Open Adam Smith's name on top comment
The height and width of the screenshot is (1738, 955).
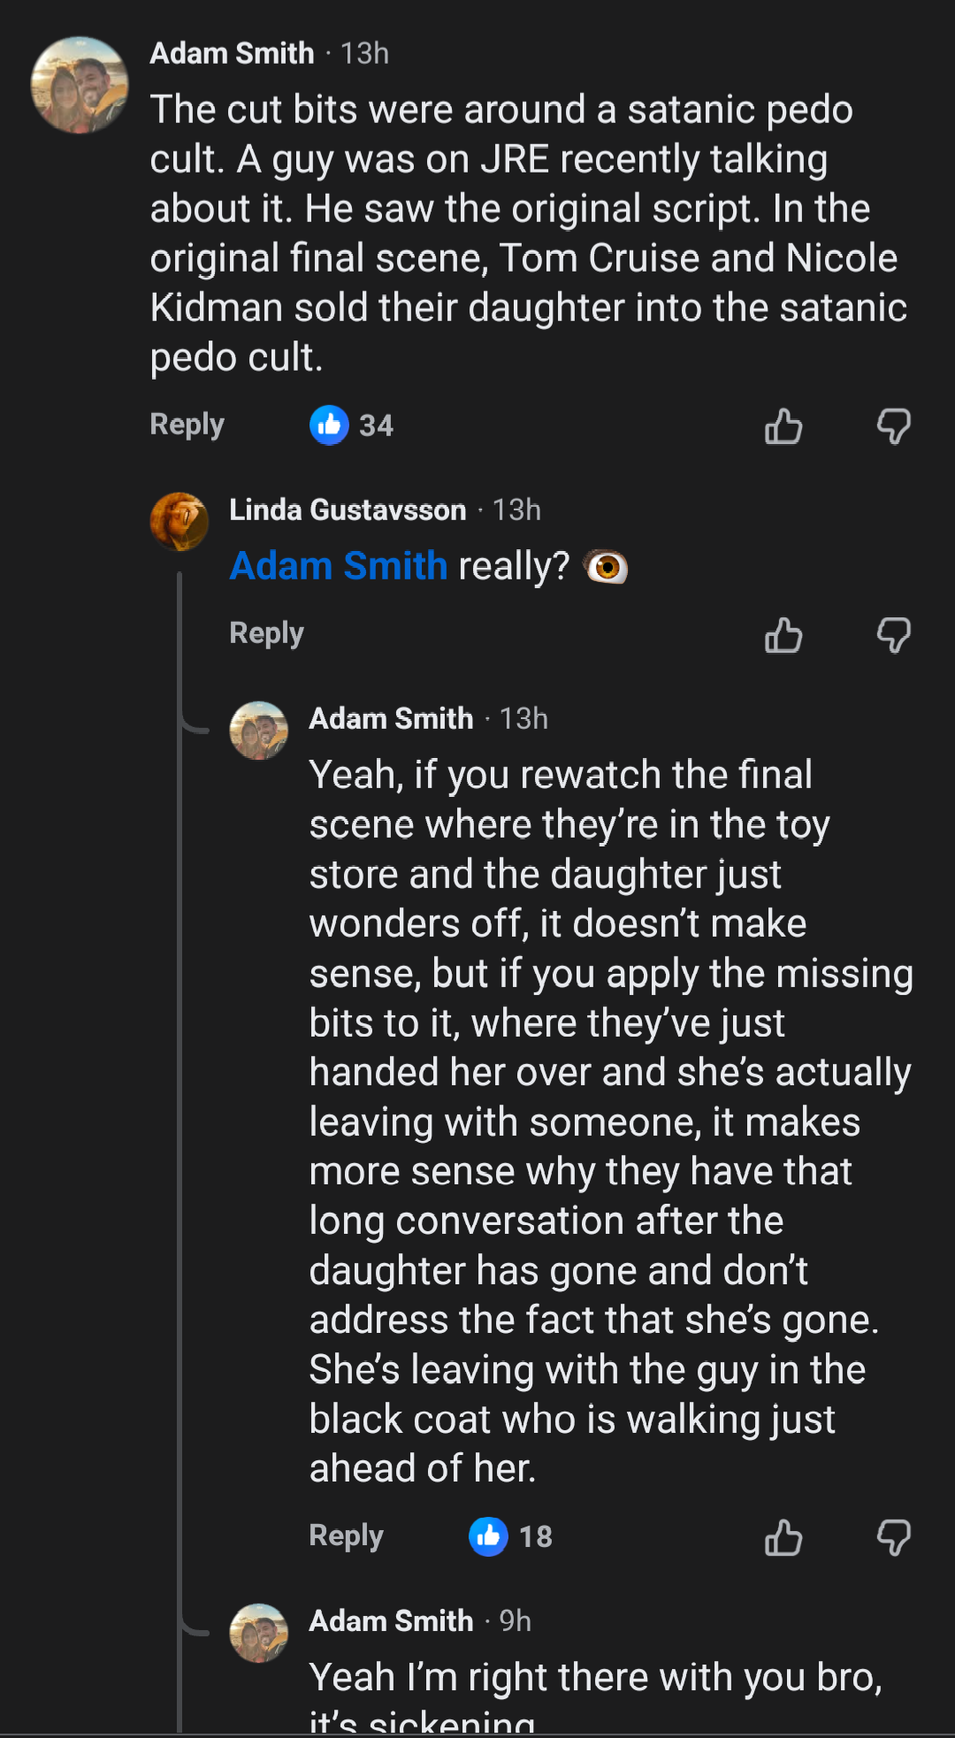click(233, 53)
